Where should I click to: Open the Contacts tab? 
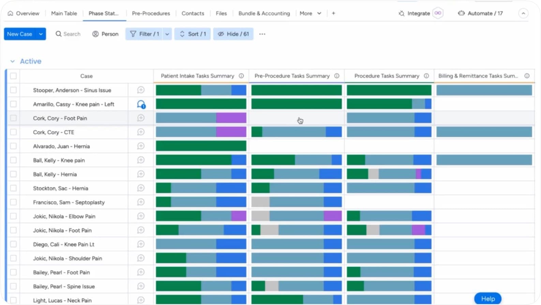(x=193, y=13)
